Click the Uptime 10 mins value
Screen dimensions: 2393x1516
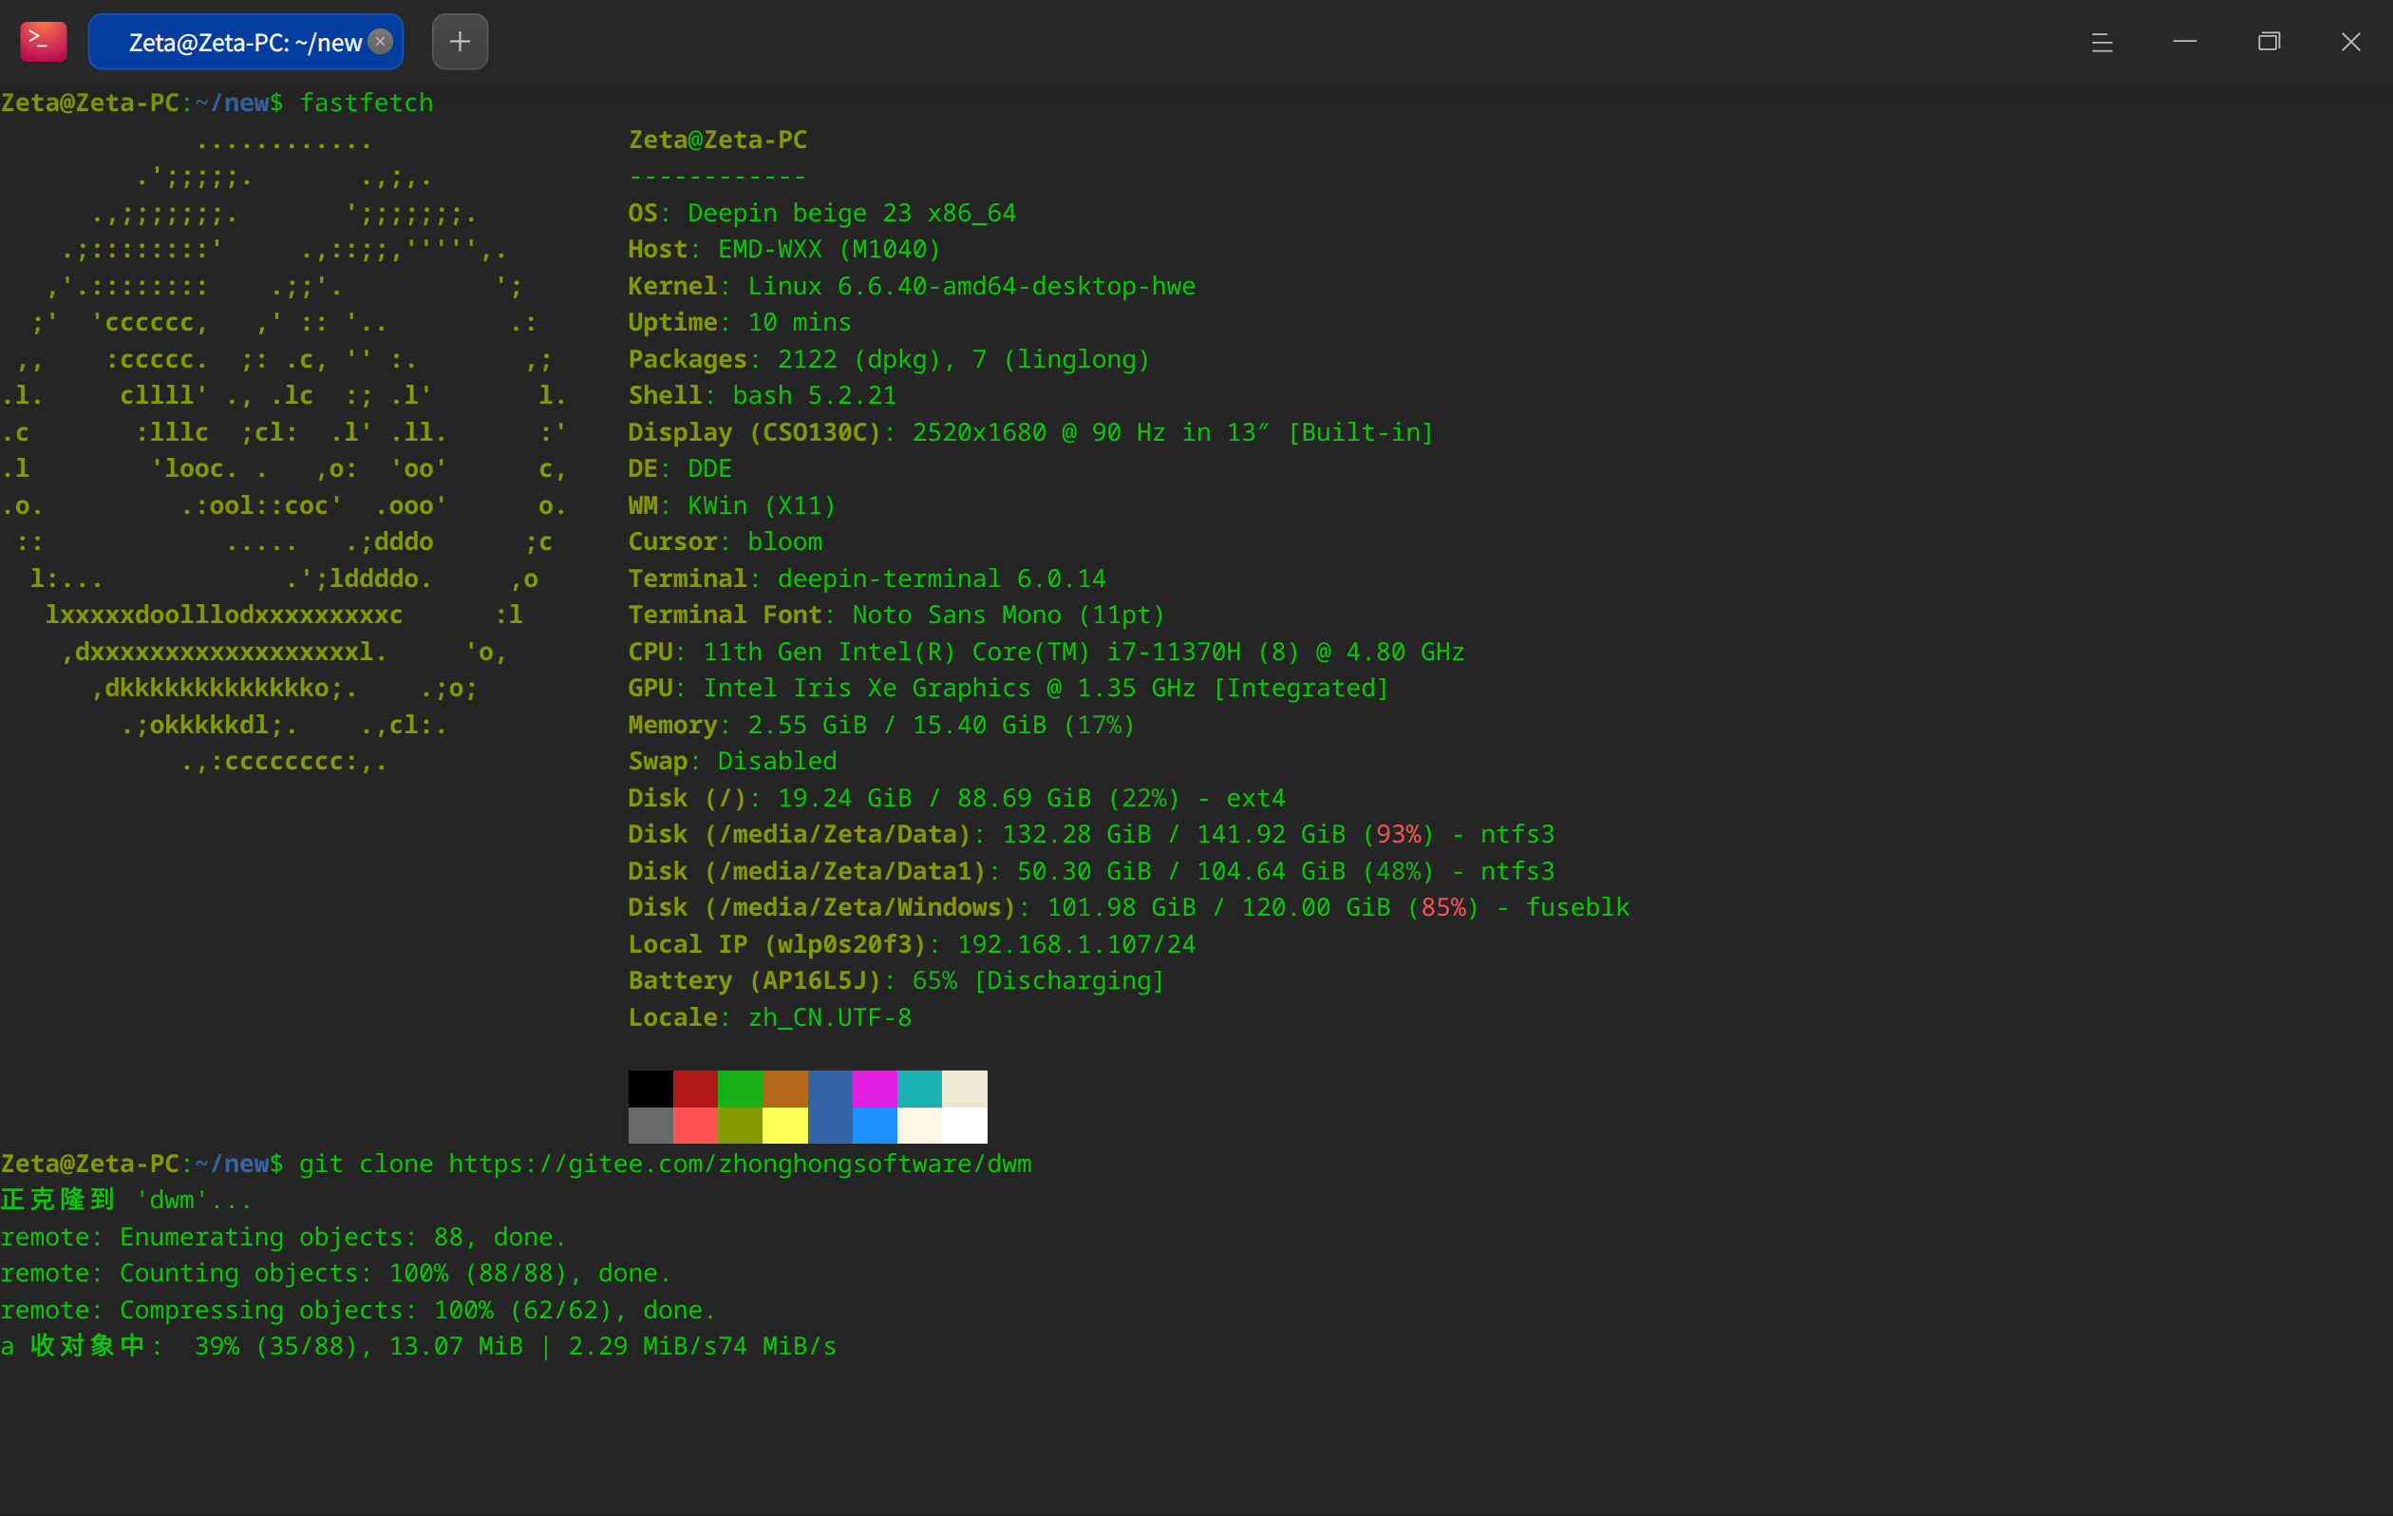(x=799, y=323)
